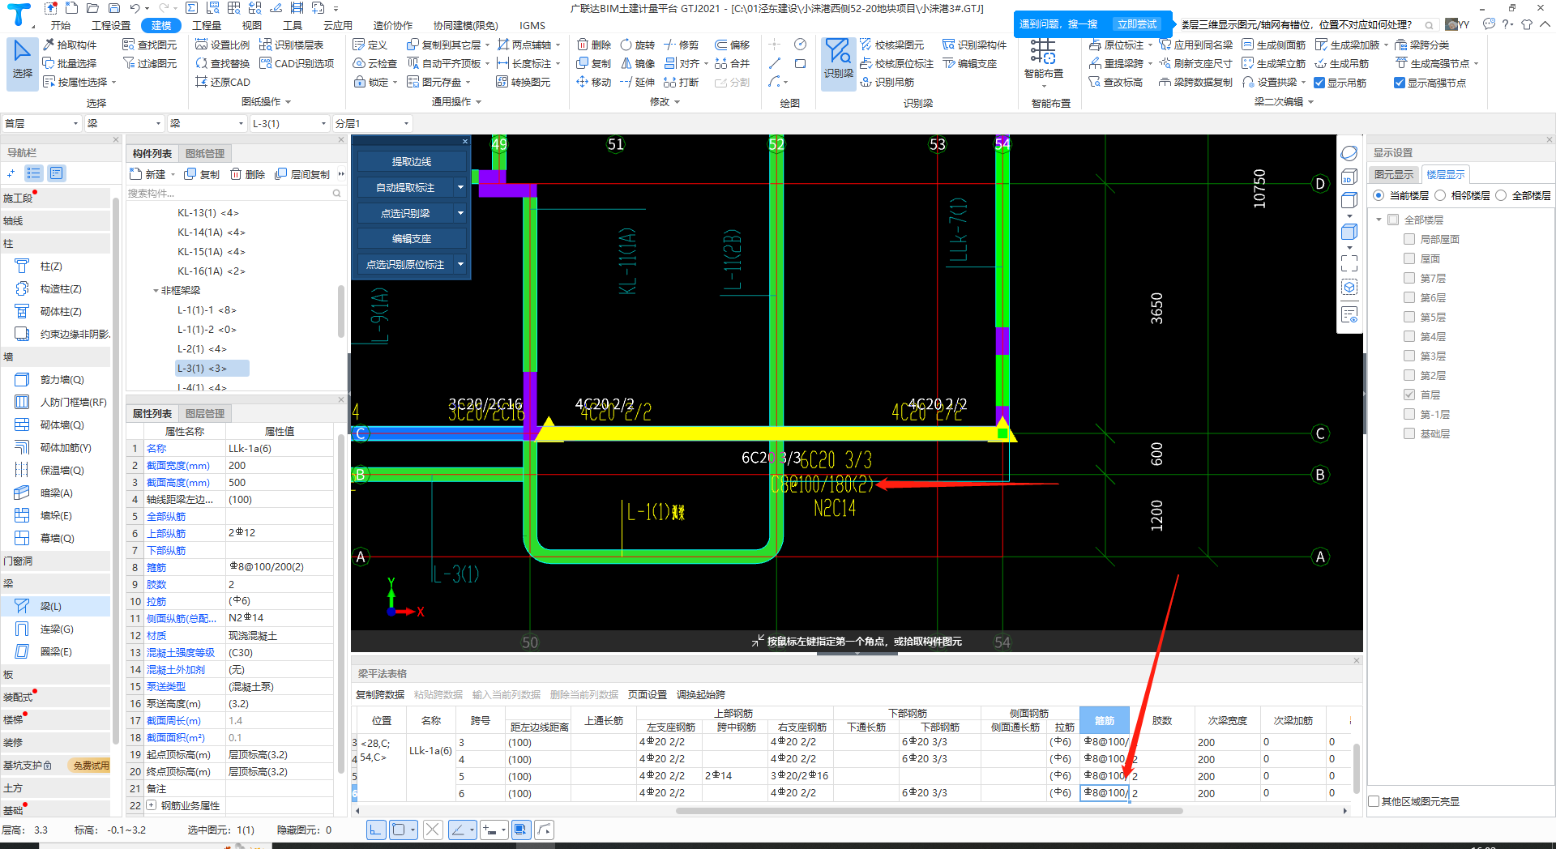
Task: Switch to 图纸管理 tab
Action: click(x=205, y=153)
